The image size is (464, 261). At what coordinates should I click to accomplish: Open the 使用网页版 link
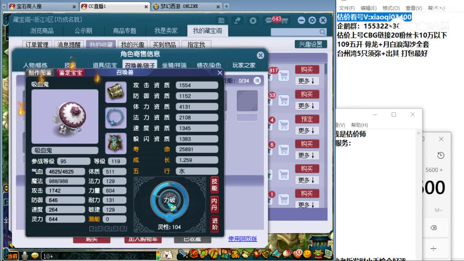[243, 239]
